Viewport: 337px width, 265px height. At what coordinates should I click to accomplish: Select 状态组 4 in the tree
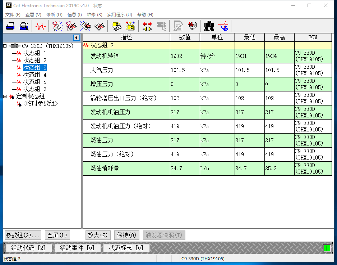(35, 75)
